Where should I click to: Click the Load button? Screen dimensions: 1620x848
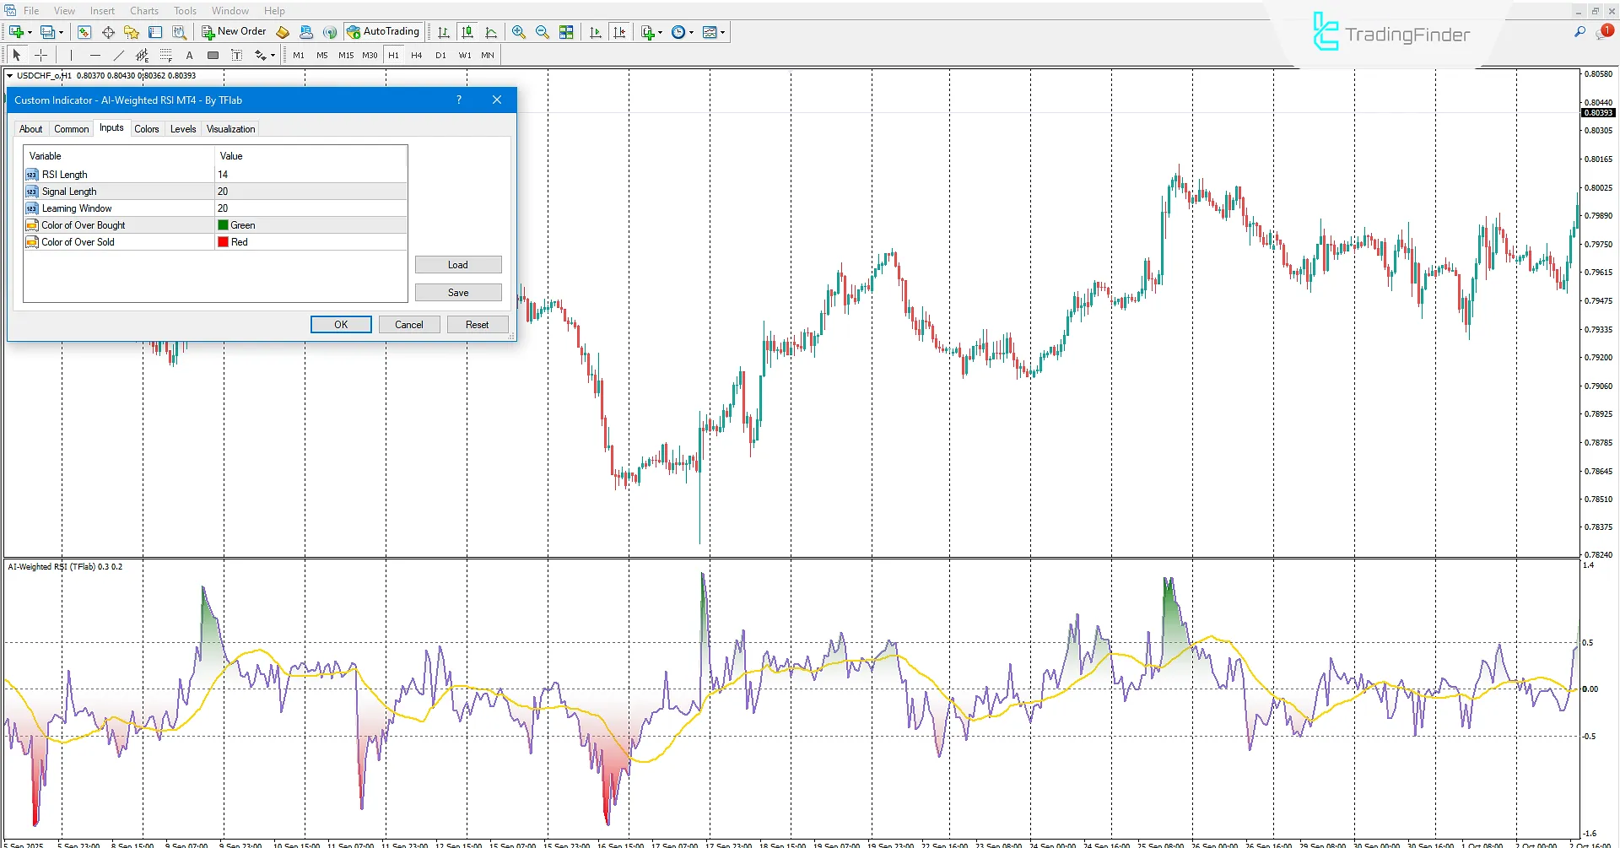click(x=458, y=264)
